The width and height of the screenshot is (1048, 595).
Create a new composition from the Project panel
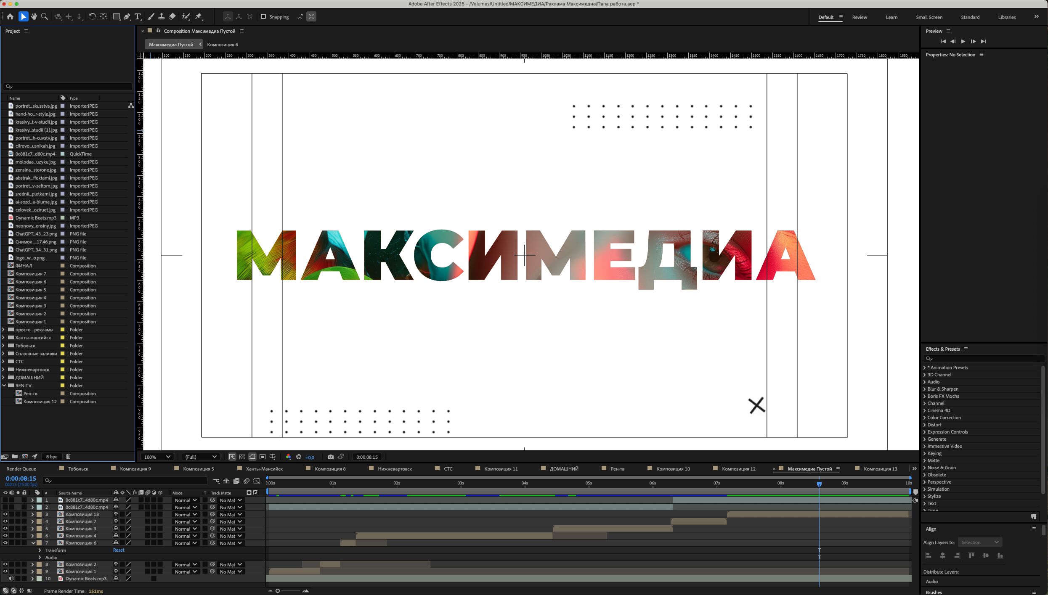click(x=25, y=456)
